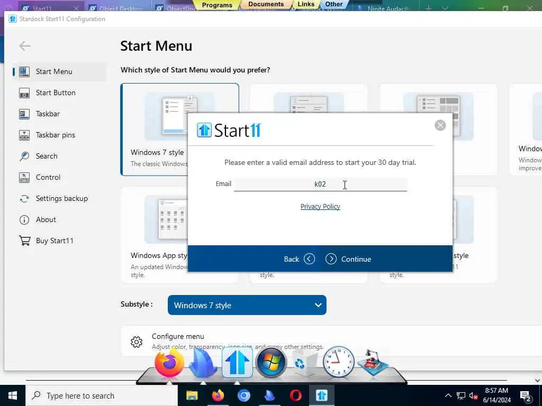Open Opera from the taskbar

[x=295, y=395]
